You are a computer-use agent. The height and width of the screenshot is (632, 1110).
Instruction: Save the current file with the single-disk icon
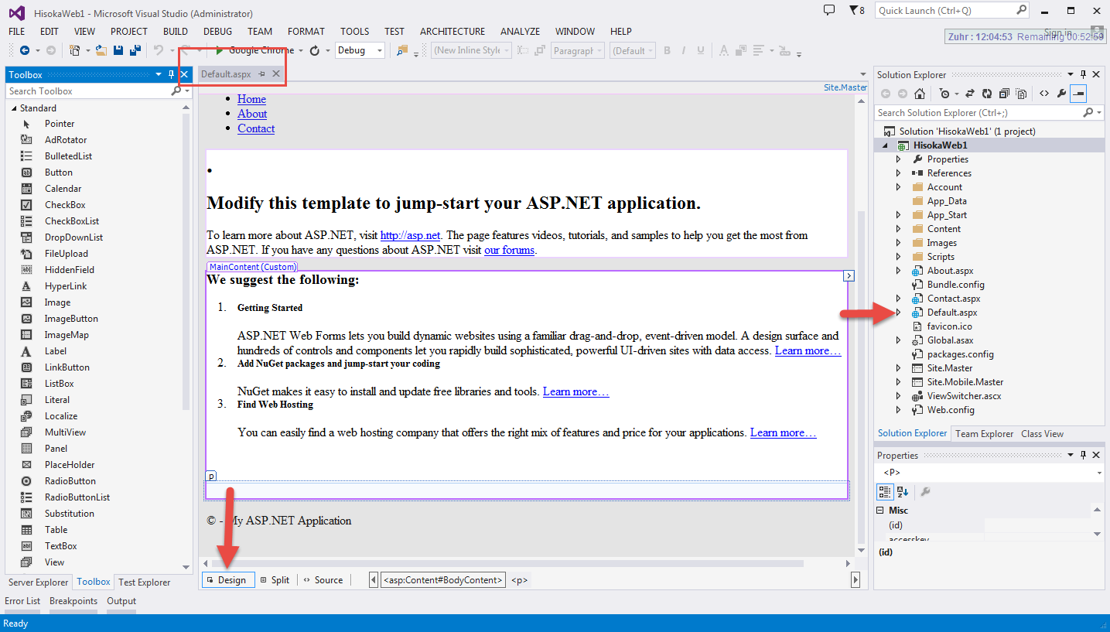pos(118,50)
